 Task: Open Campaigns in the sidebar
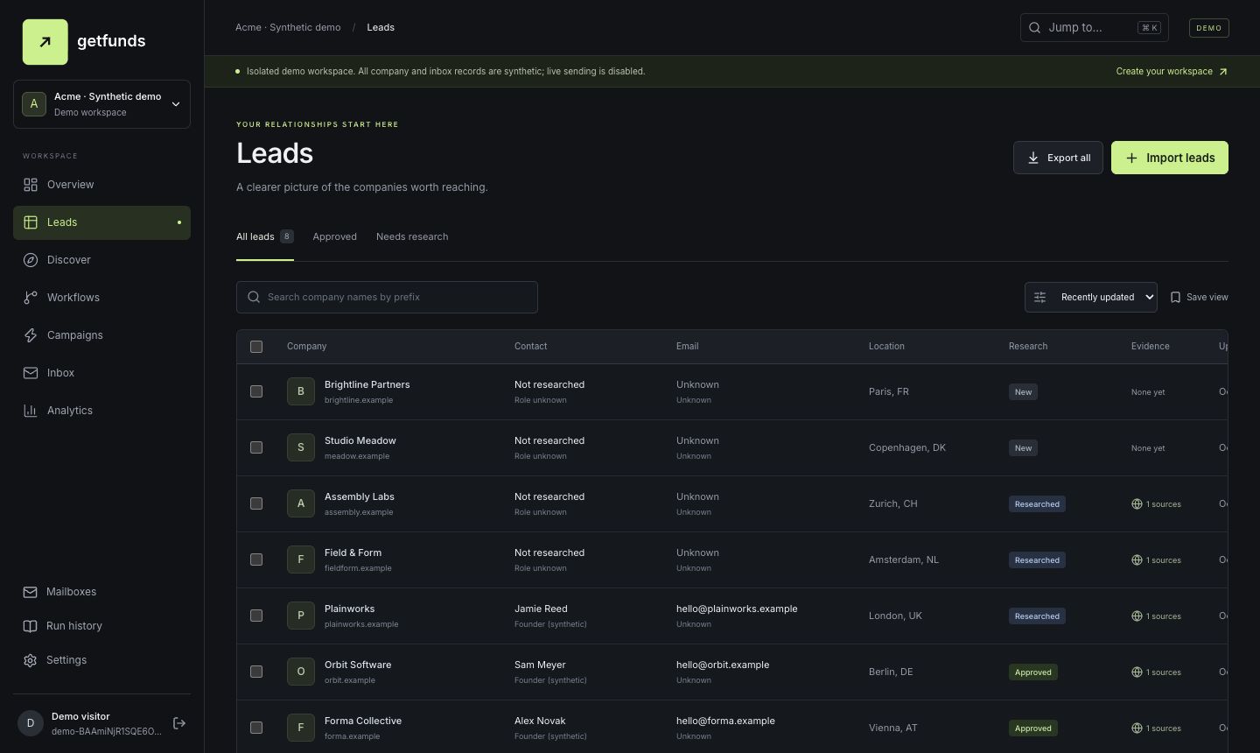point(101,335)
